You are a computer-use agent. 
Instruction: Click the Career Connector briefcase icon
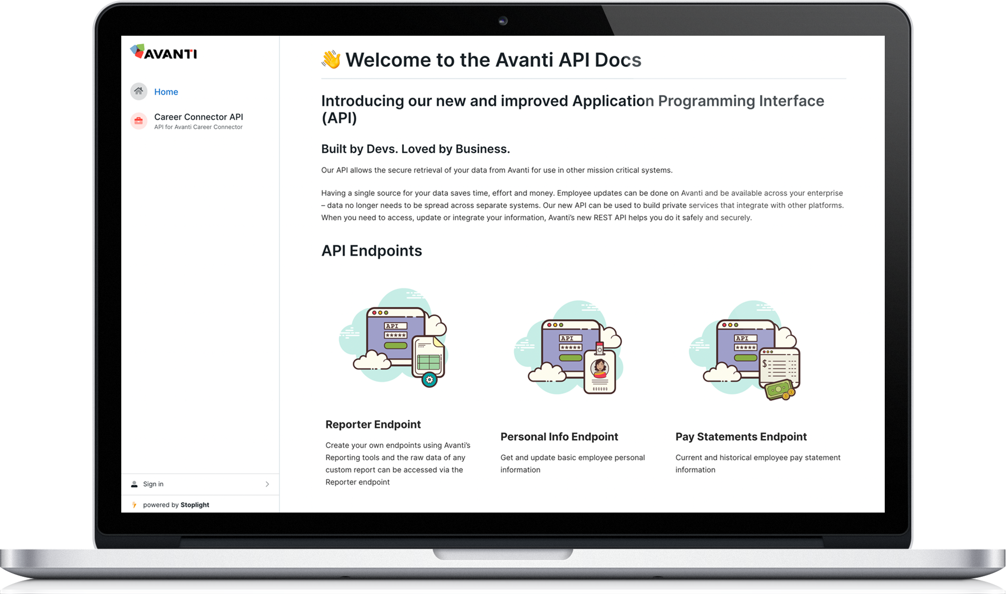click(x=139, y=121)
